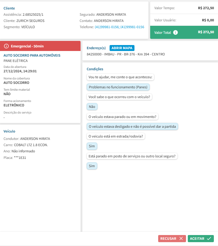Image resolution: width=218 pixels, height=246 pixels.
Task: Click the 'Condições' heading
Action: click(x=95, y=69)
